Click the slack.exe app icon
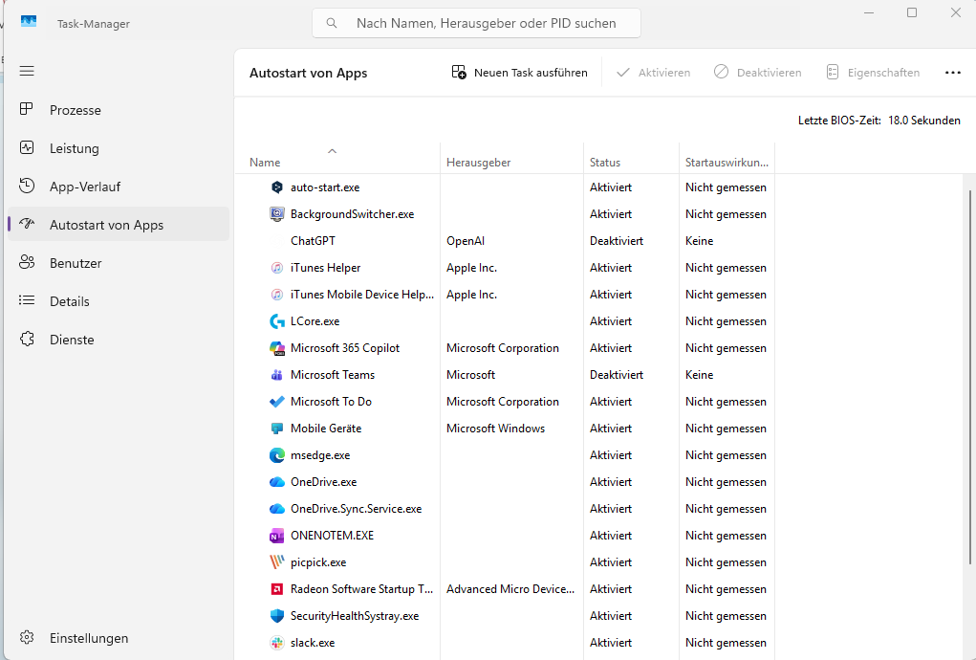This screenshot has height=660, width=976. pyautogui.click(x=275, y=642)
